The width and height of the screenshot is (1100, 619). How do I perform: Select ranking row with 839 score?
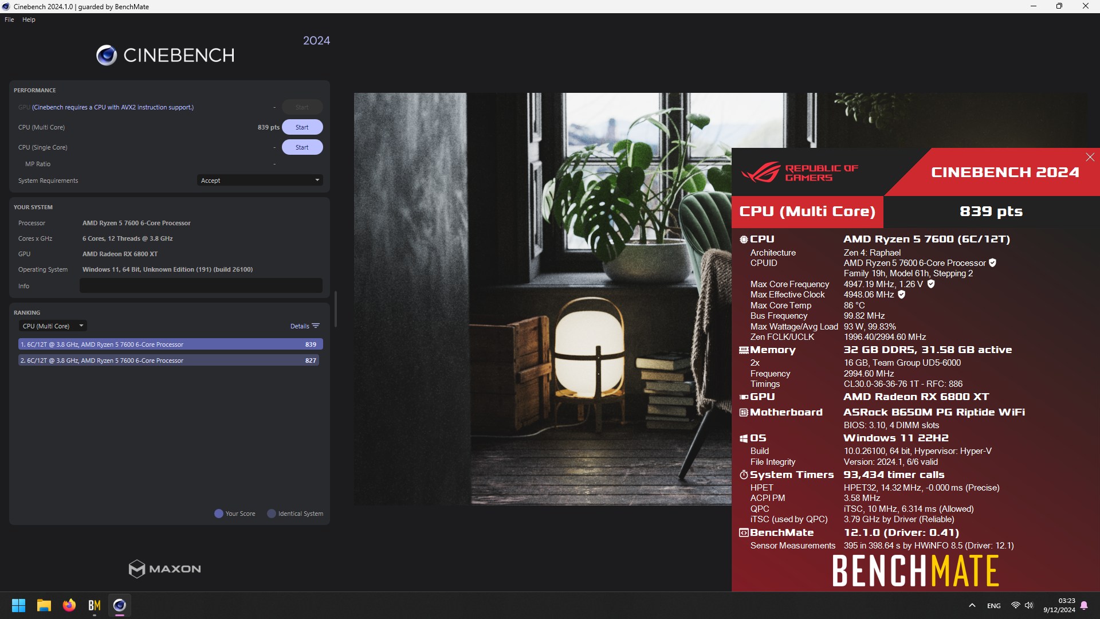click(171, 344)
